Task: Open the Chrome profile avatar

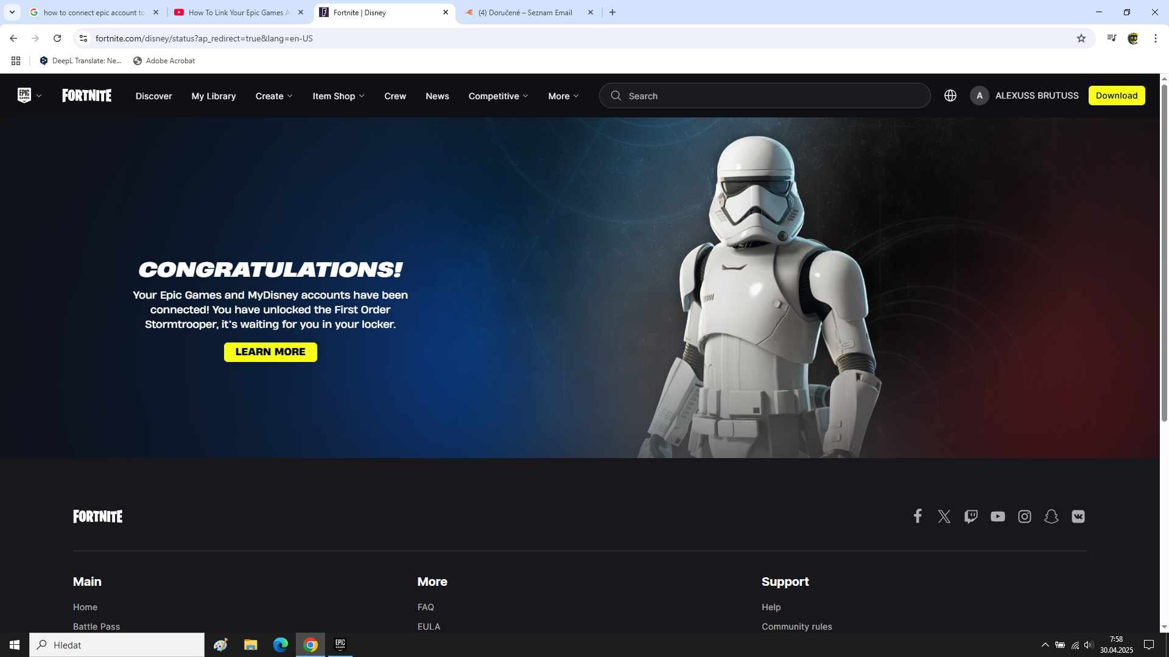Action: [1132, 38]
